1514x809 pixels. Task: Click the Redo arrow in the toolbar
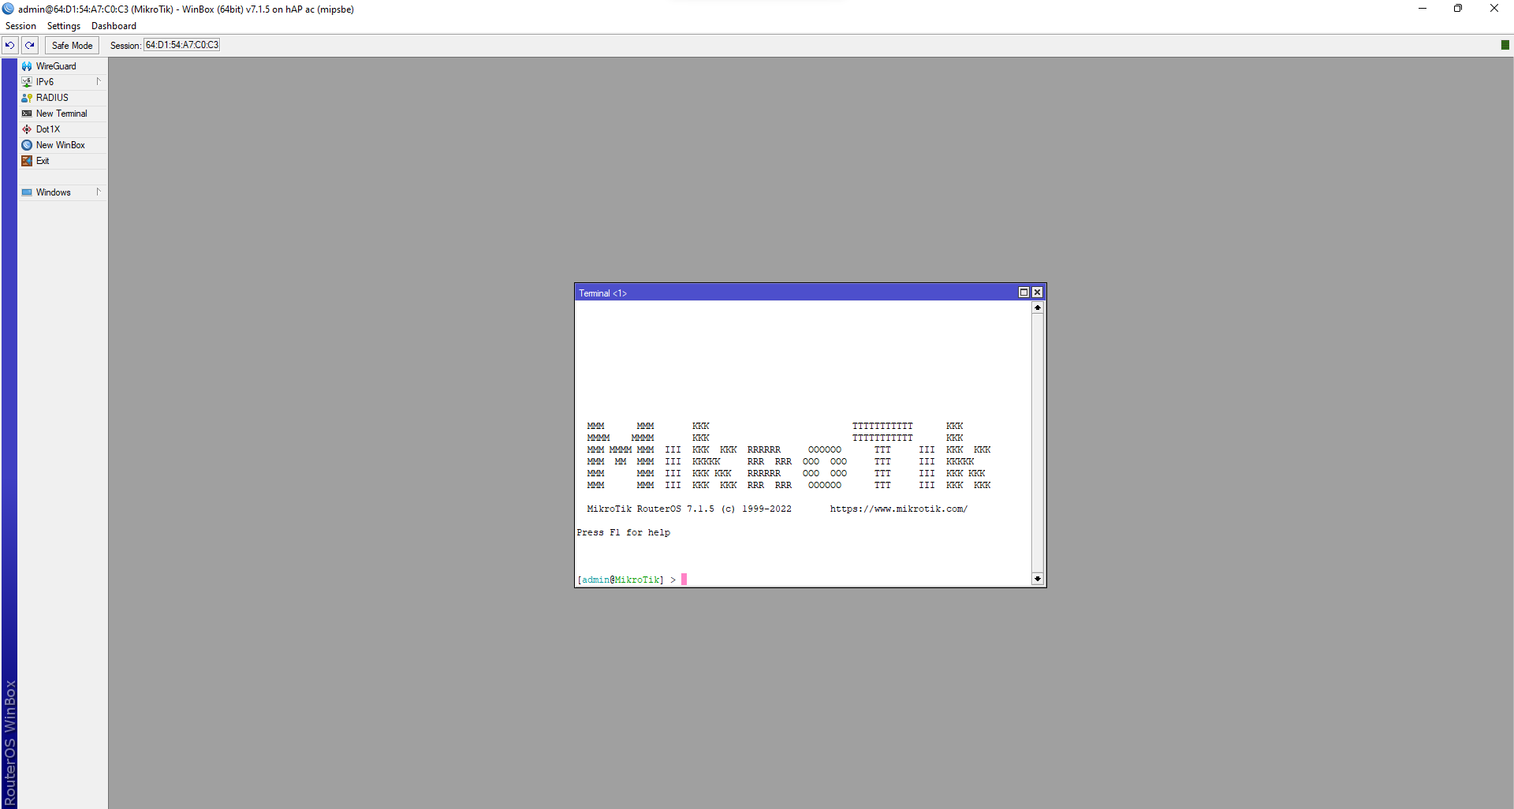coord(29,45)
